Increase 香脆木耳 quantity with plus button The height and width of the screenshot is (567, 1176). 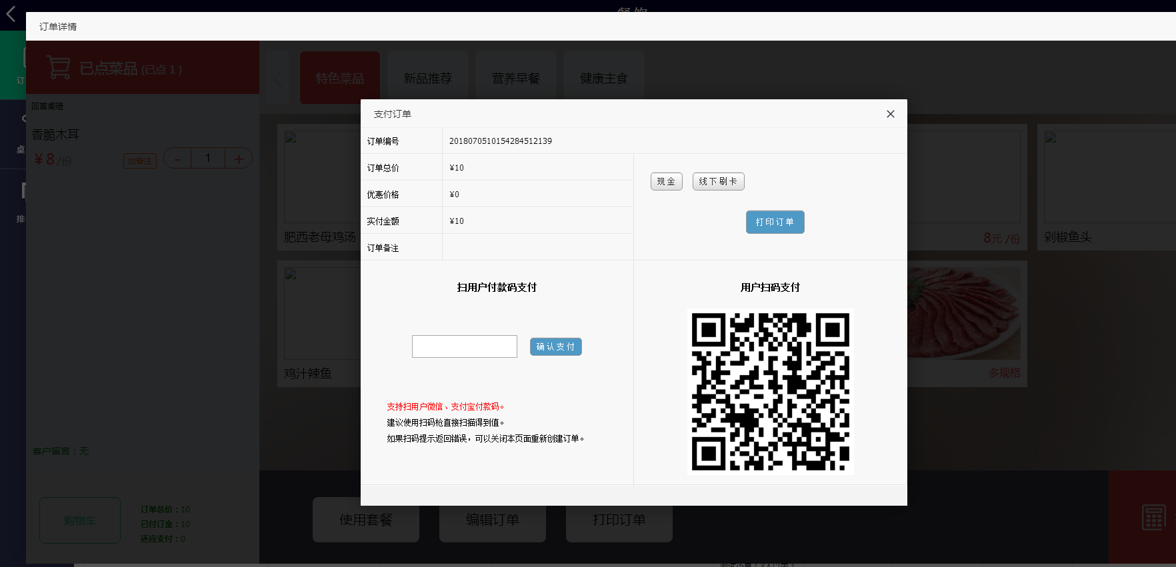(x=239, y=159)
